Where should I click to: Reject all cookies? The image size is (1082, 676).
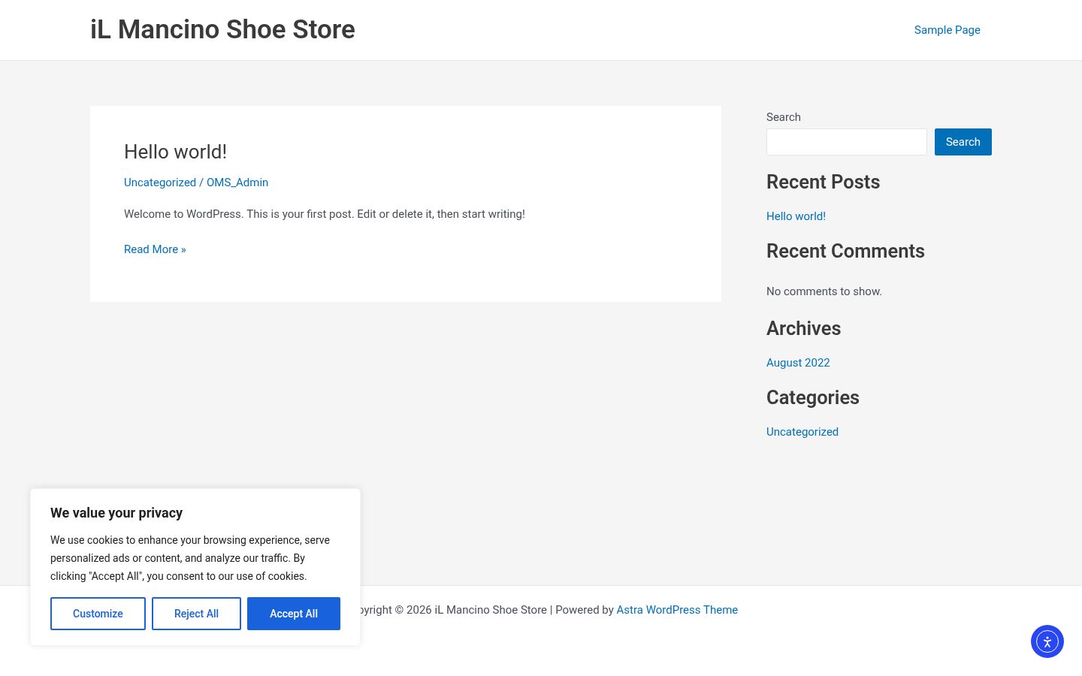tap(196, 614)
